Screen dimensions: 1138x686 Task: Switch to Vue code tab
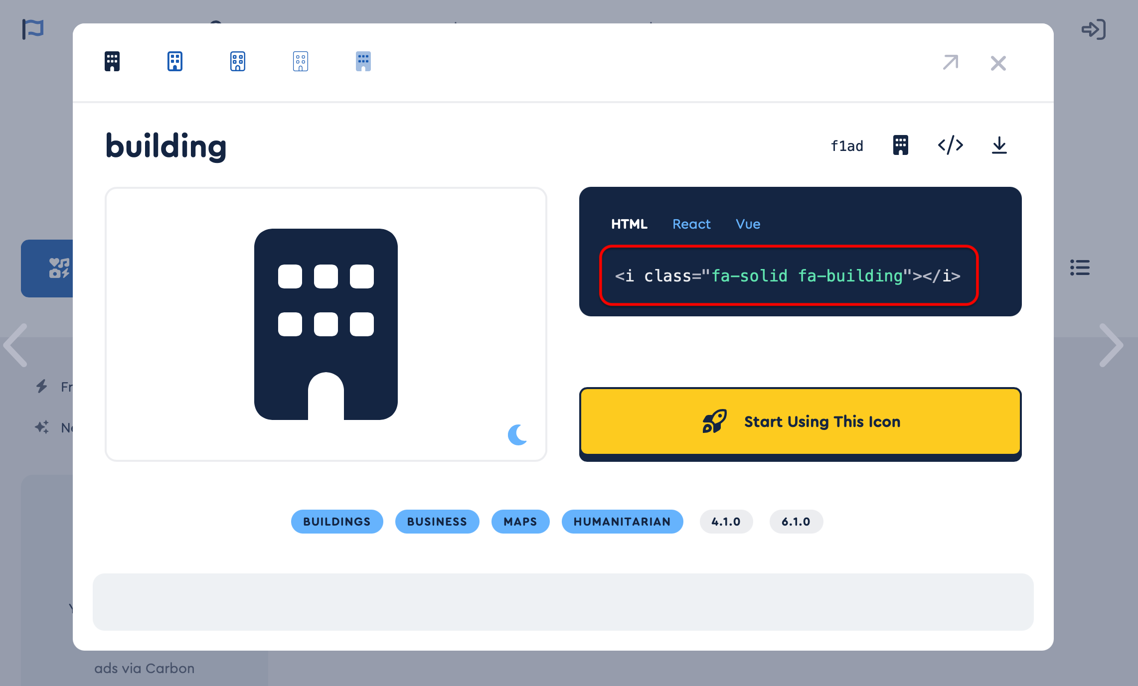point(748,224)
